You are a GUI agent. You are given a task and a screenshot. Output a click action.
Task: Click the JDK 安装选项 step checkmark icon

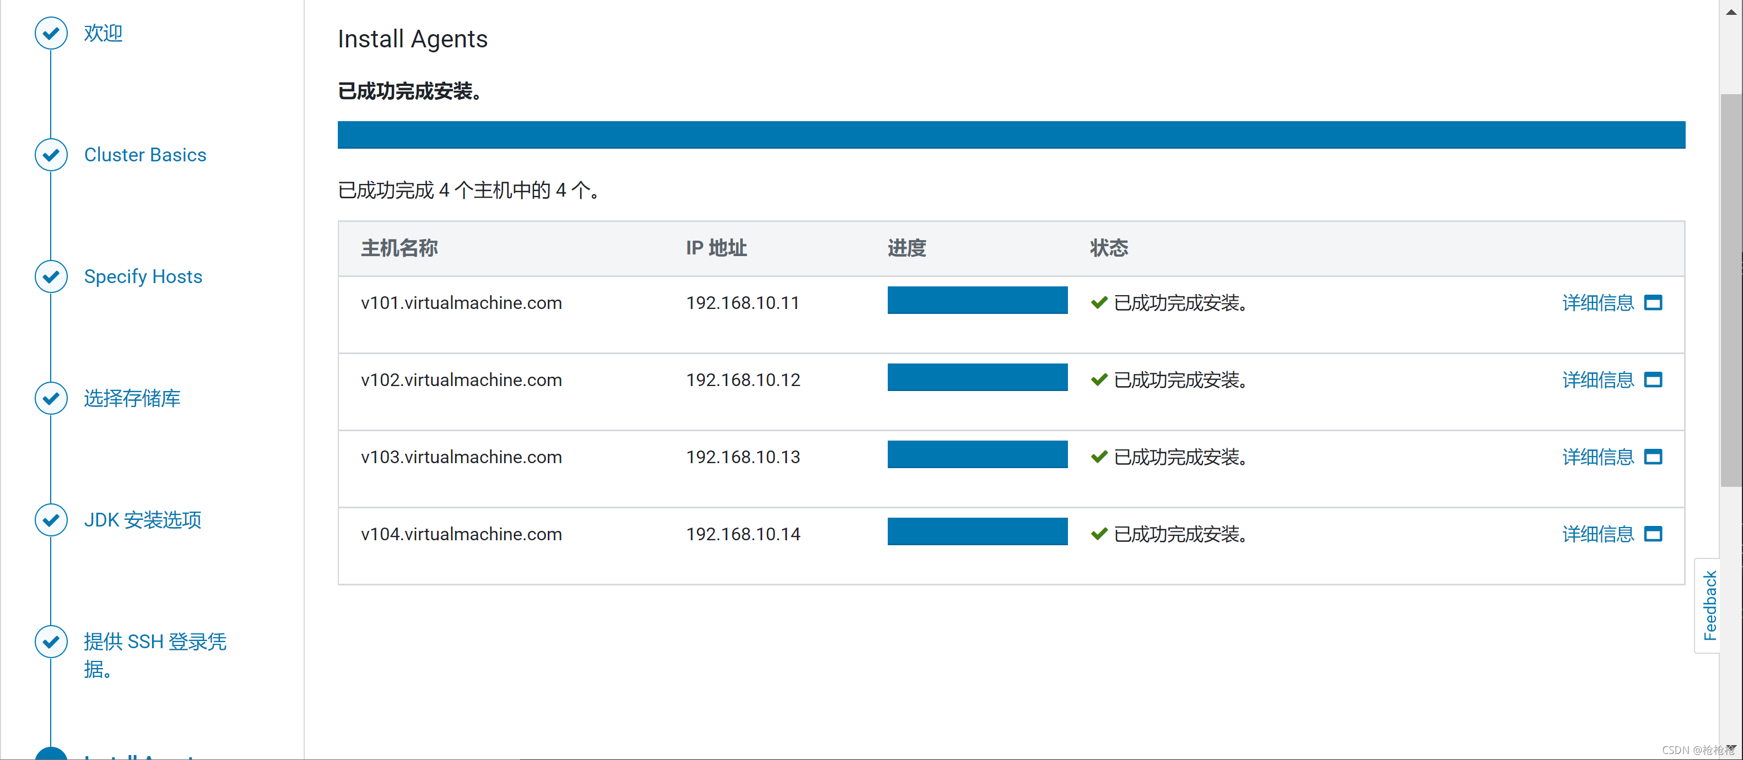point(51,520)
